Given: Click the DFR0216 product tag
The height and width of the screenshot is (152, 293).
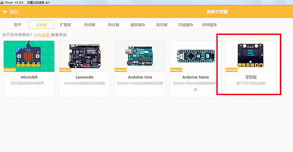Looking at the screenshot, I should point(120,70).
